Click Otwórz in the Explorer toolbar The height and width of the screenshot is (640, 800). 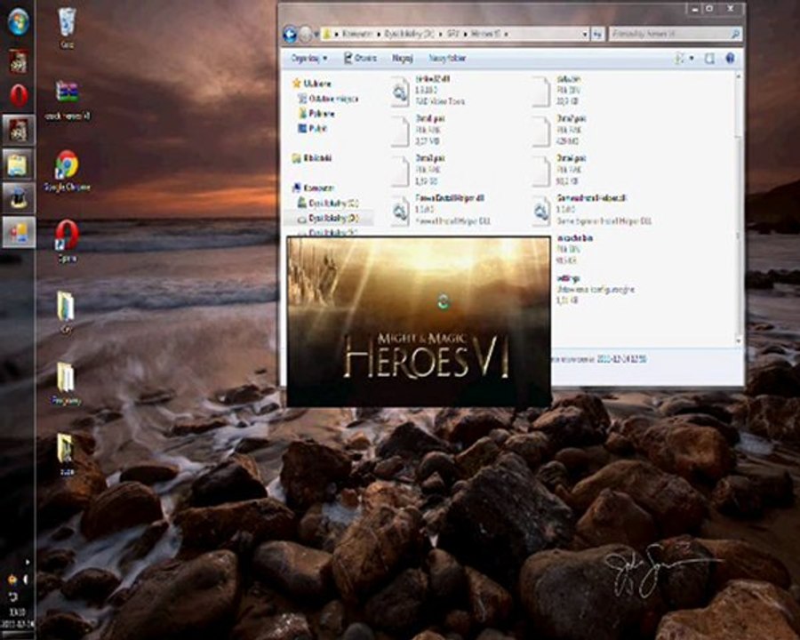pos(361,58)
